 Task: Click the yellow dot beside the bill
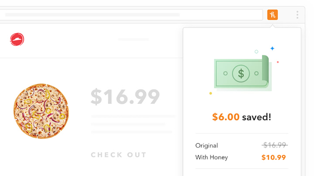click(x=211, y=93)
